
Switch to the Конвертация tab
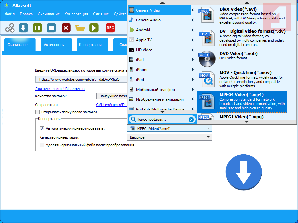pyautogui.click(x=93, y=45)
